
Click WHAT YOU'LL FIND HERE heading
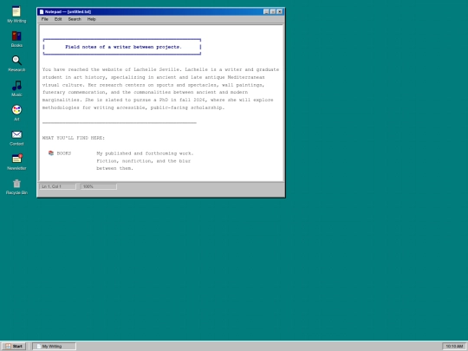pos(74,138)
